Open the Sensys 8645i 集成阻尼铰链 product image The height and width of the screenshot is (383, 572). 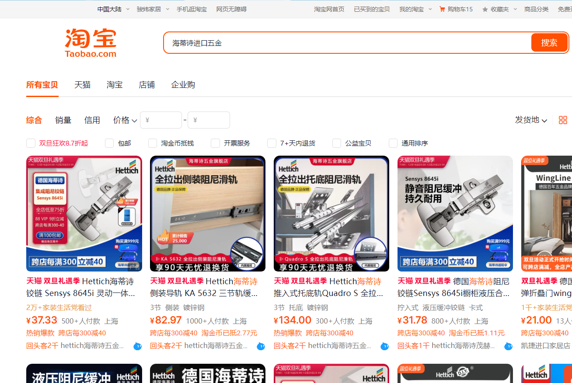(84, 213)
